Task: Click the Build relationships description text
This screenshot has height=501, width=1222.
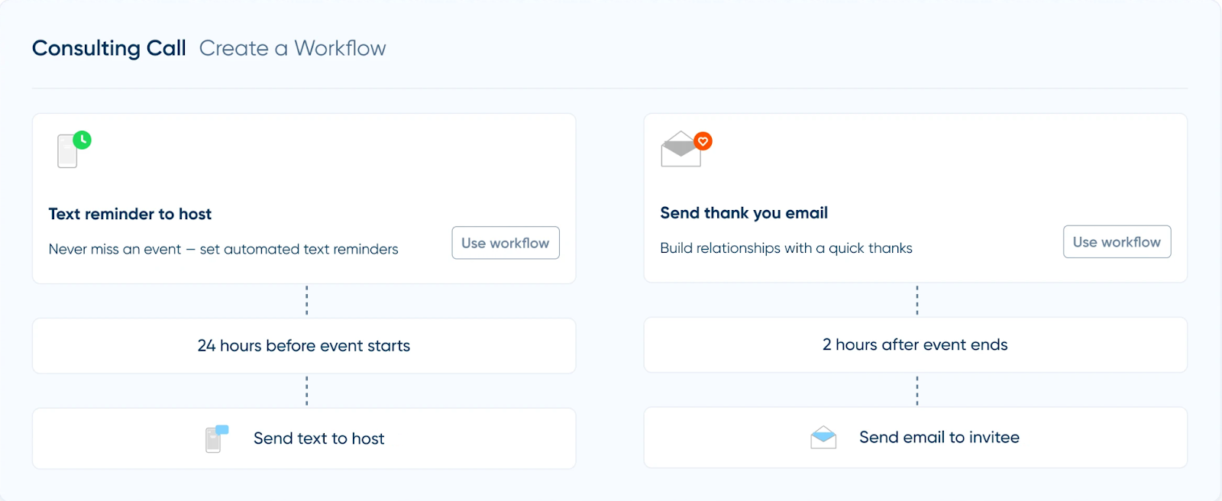Action: click(785, 247)
